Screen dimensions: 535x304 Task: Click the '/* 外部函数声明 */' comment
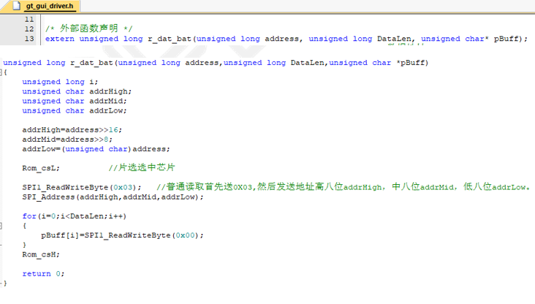coord(88,28)
